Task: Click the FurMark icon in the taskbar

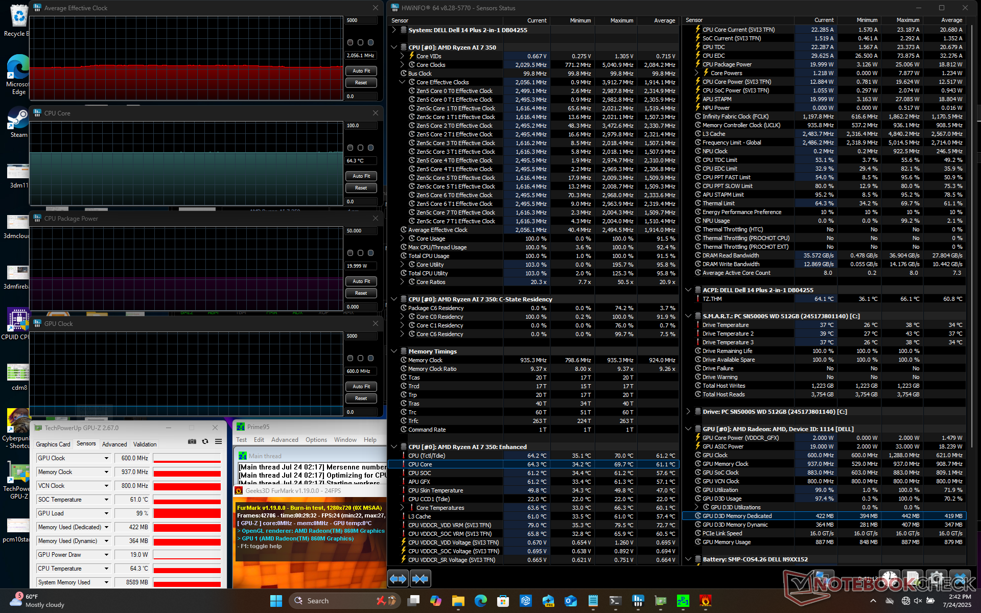Action: 705,601
